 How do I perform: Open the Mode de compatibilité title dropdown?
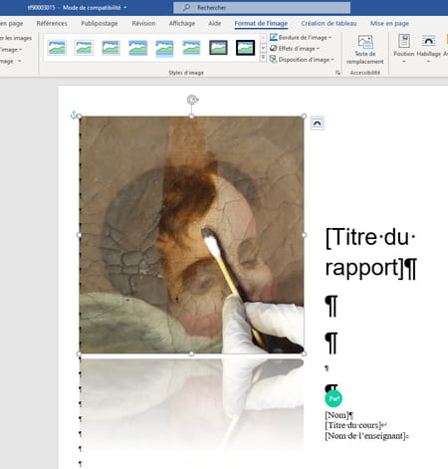pyautogui.click(x=95, y=7)
